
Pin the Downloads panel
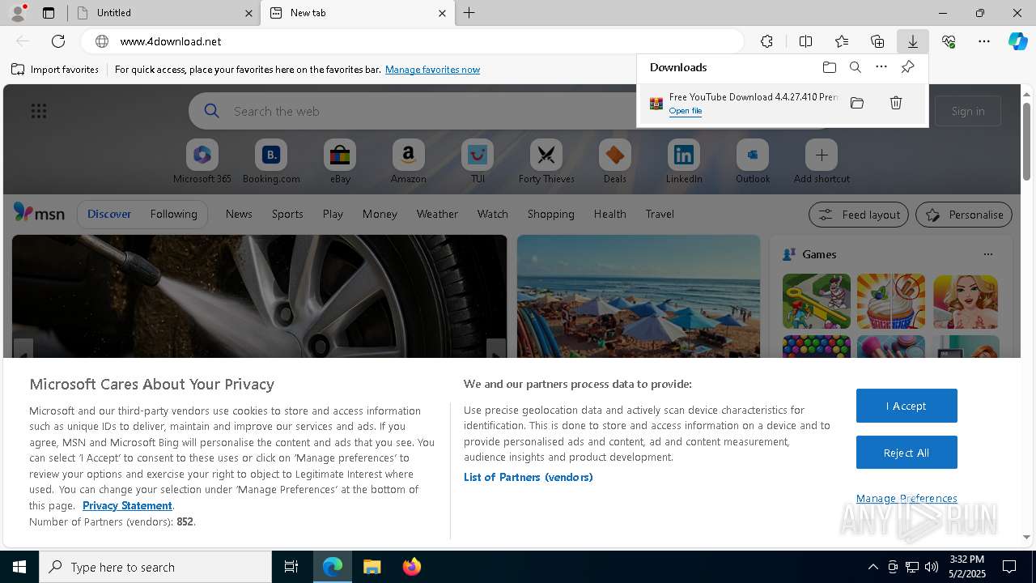tap(908, 67)
